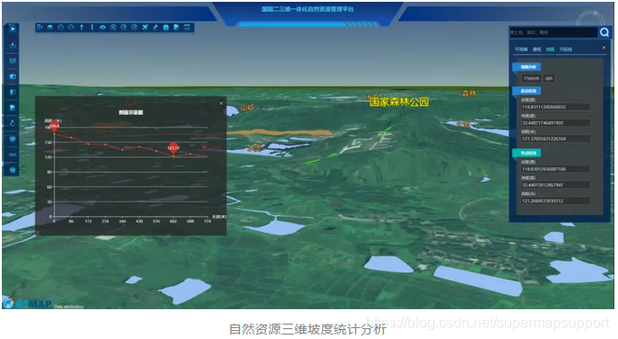Image resolution: width=618 pixels, height=339 pixels.
Task: Switch to the 通视 tab
Action: 537,50
